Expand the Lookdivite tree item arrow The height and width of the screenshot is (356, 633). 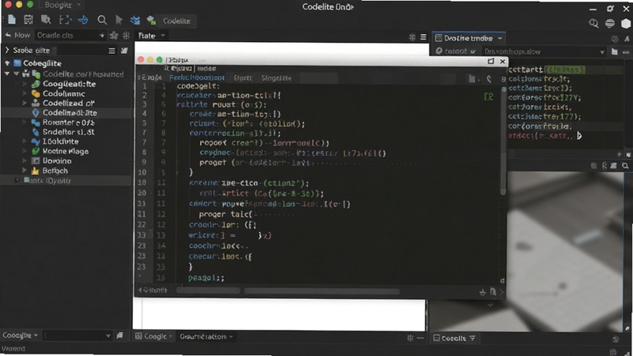[25, 142]
